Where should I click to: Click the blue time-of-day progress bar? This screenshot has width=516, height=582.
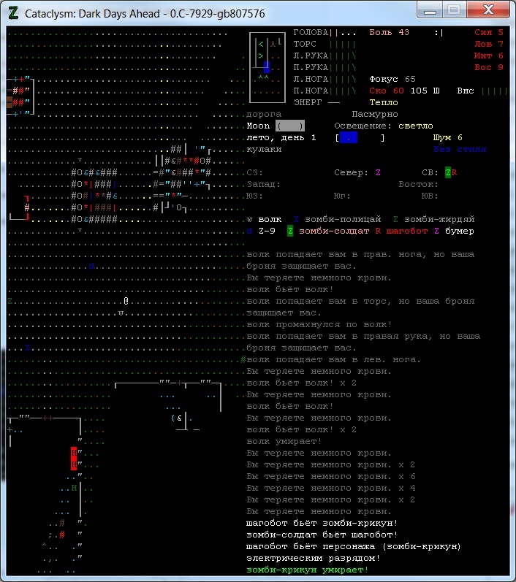point(349,137)
